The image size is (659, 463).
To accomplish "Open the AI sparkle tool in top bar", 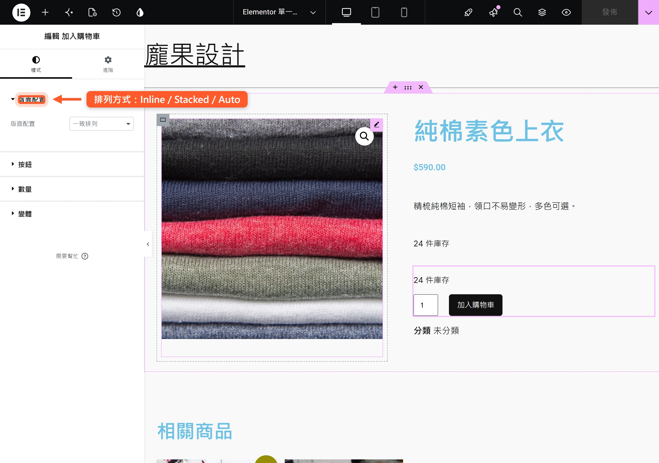I will [69, 12].
